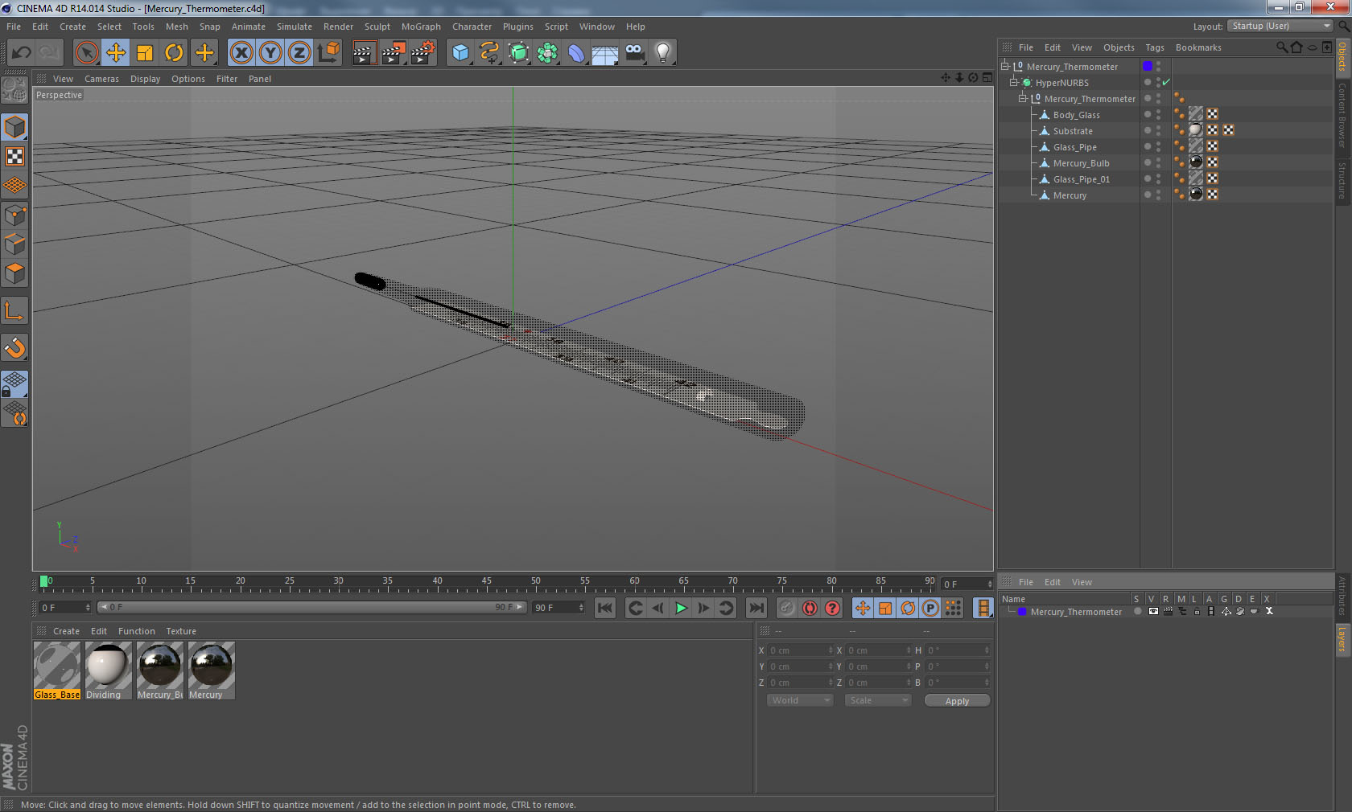Image resolution: width=1352 pixels, height=812 pixels.
Task: Select the Glass_Base material thumbnail
Action: click(57, 671)
